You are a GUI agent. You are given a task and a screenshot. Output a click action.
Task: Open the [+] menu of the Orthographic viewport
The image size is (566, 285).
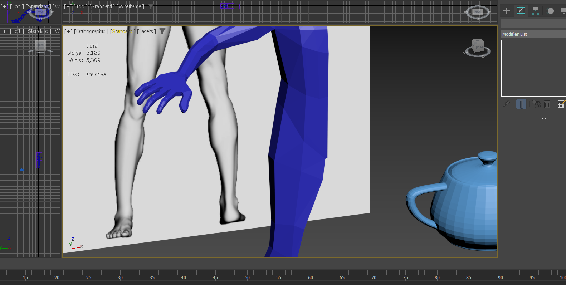[x=68, y=31]
